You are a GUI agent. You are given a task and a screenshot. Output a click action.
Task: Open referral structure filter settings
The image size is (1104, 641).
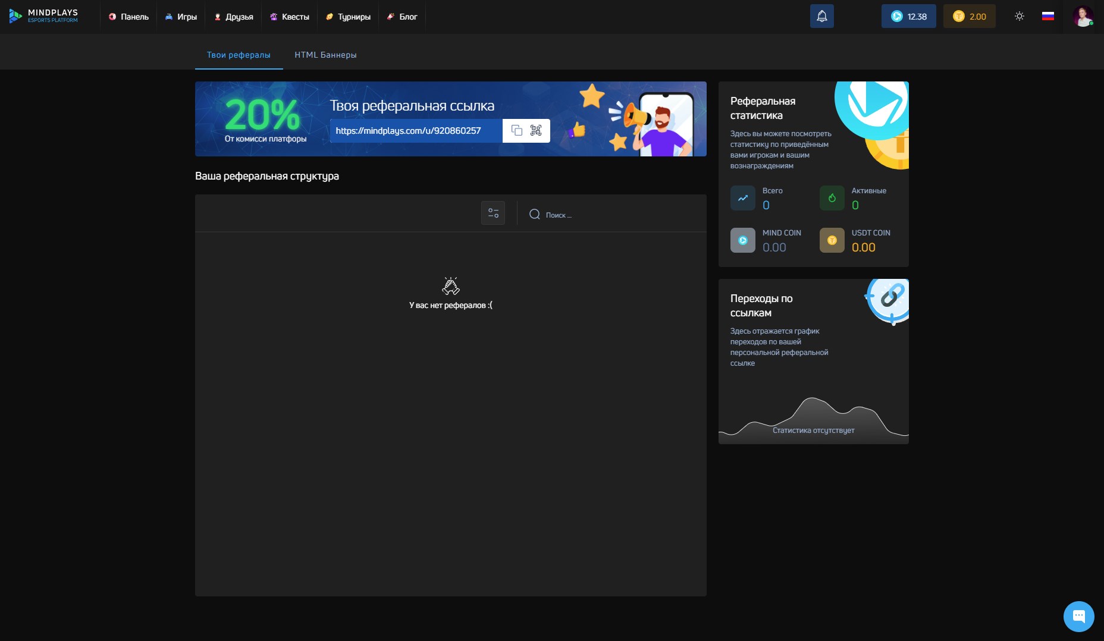(x=493, y=213)
